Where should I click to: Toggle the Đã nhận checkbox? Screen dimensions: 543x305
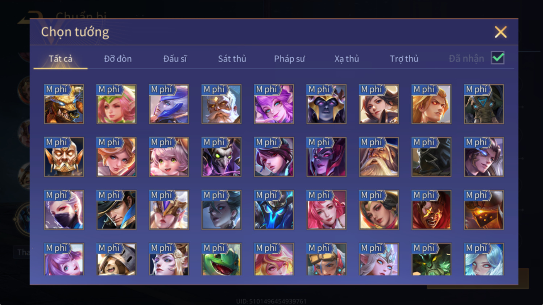(x=498, y=58)
